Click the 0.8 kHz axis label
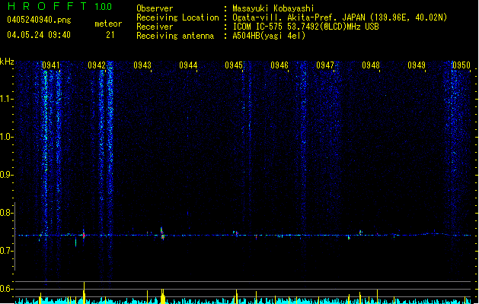 6,213
